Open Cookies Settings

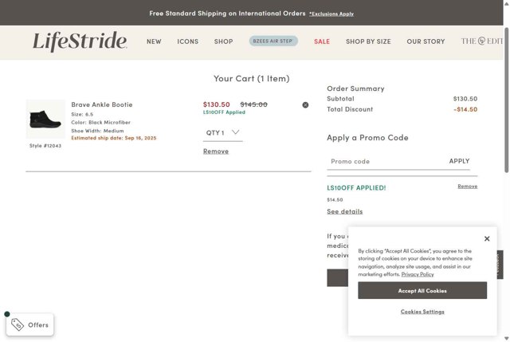click(422, 312)
